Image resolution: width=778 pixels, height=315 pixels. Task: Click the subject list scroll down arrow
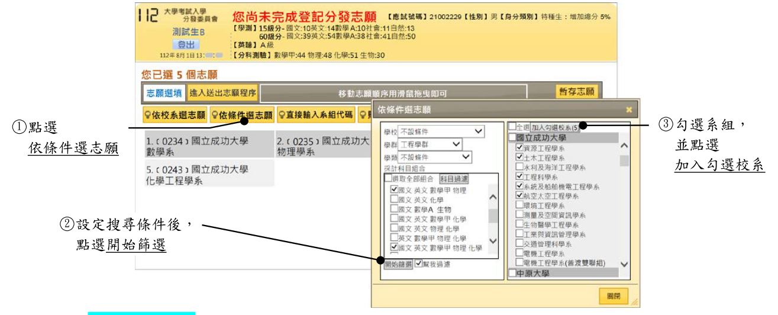(492, 242)
